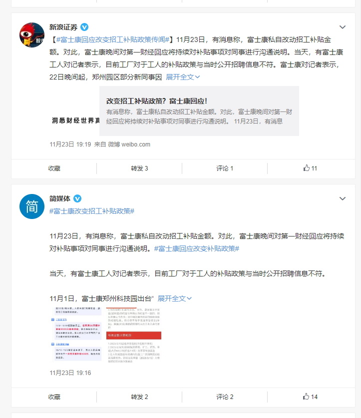
Task: Click 转发 3 to repost the 新浪证券 post
Action: [x=139, y=168]
